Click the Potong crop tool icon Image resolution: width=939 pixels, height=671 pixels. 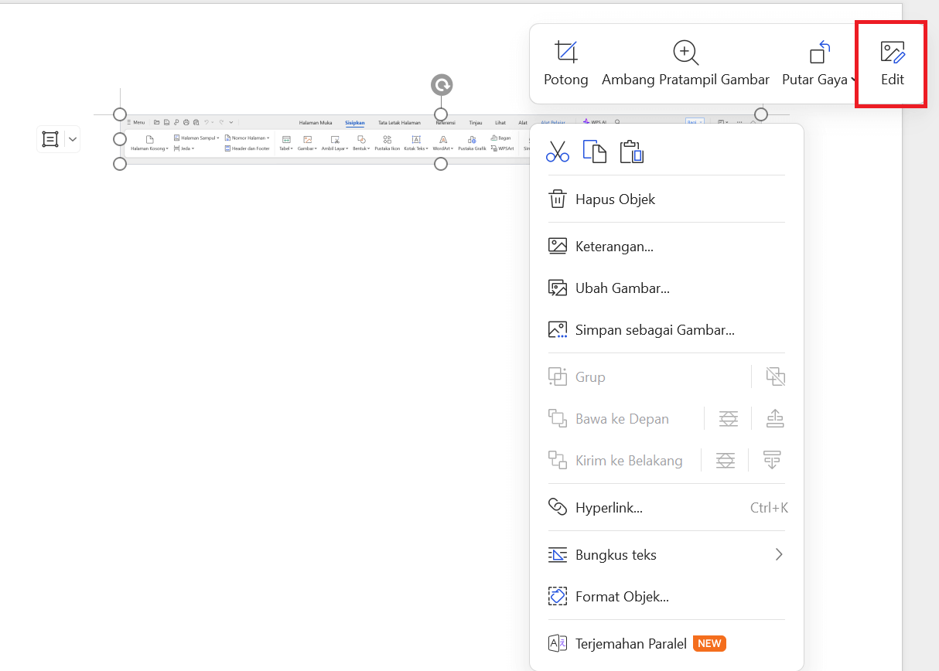[x=566, y=53]
